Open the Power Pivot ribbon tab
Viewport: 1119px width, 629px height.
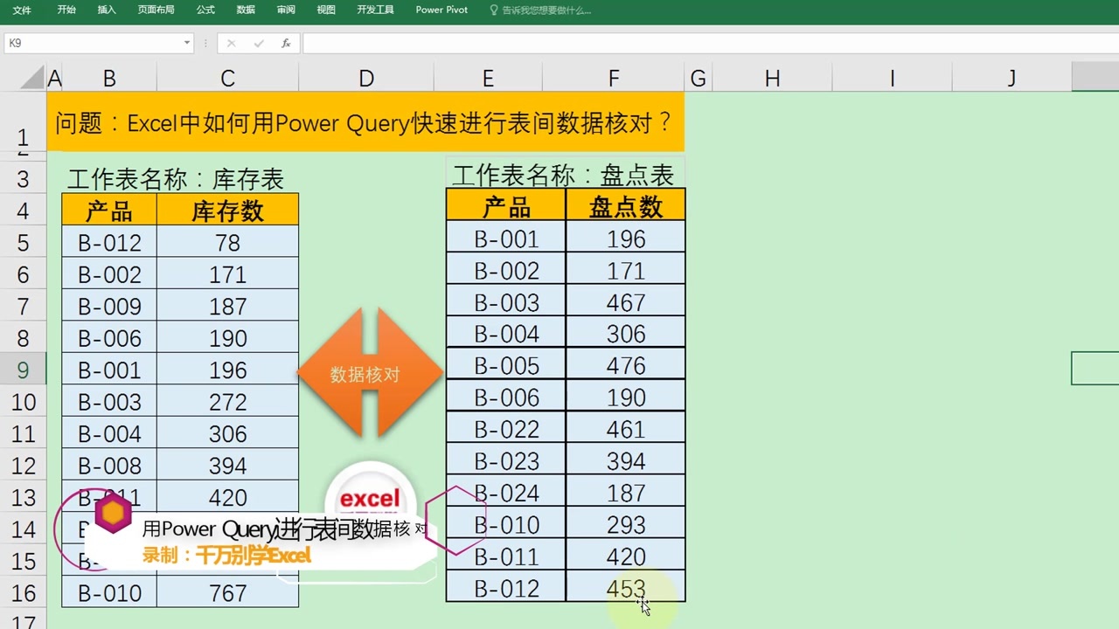(441, 10)
